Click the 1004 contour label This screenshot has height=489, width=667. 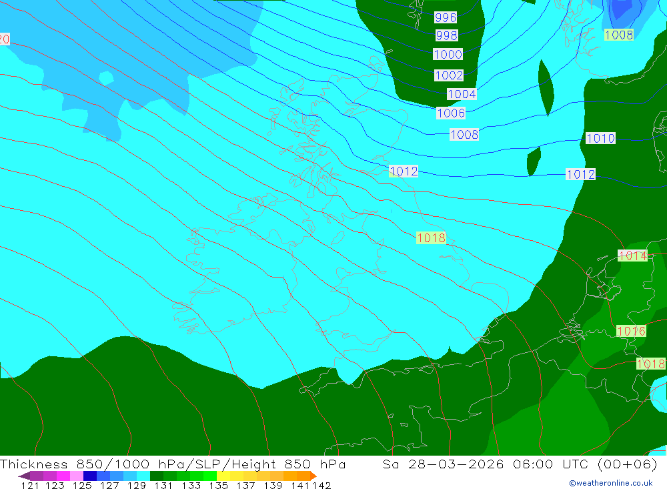[x=462, y=94]
